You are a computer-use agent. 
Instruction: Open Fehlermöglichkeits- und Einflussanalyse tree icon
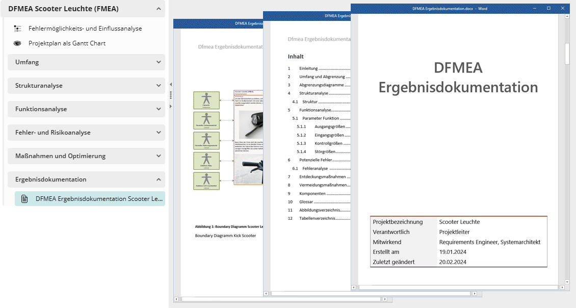click(17, 28)
